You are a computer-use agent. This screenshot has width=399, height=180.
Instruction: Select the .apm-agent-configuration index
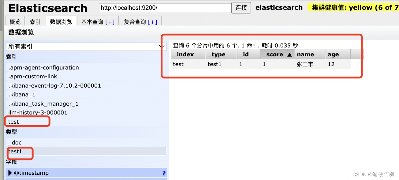tap(86, 68)
